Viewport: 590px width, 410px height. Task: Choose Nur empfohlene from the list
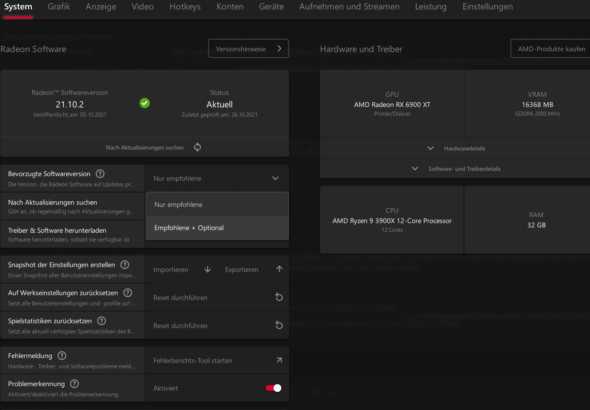[217, 204]
